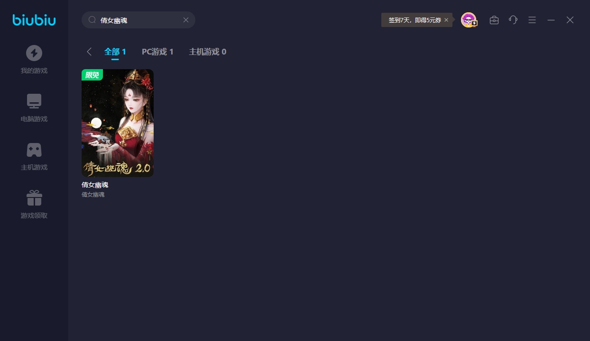The width and height of the screenshot is (590, 341).
Task: Dismiss the 签到7天 coupon tooltip
Action: pyautogui.click(x=446, y=20)
